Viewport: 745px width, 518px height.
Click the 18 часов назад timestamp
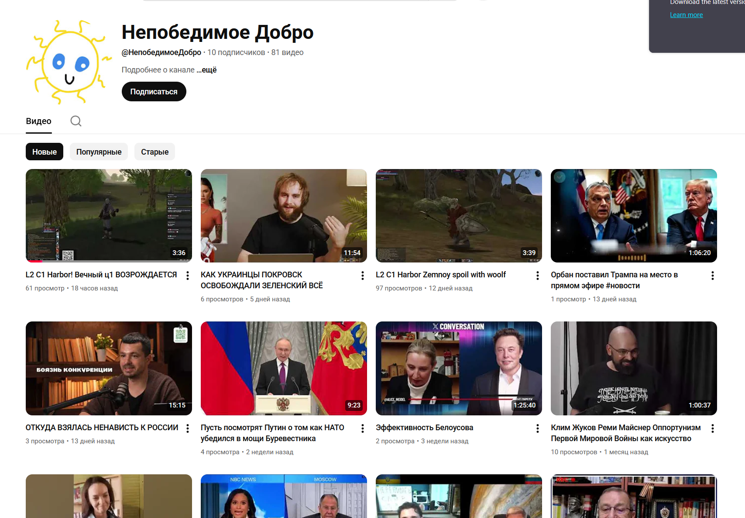coord(95,288)
